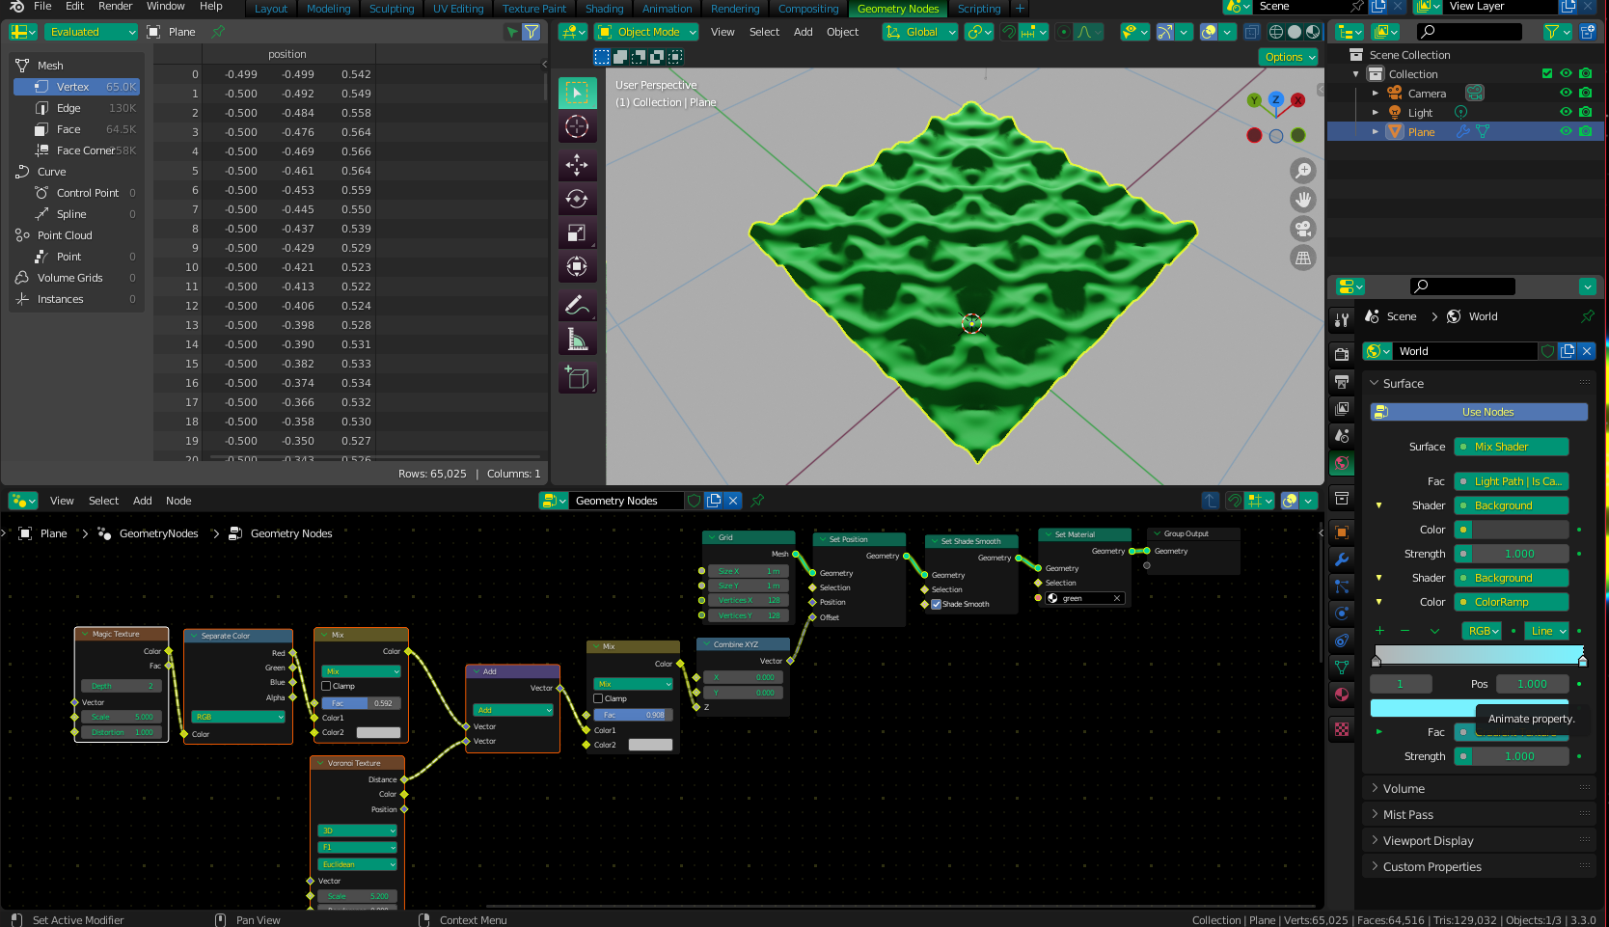
Task: Click the viewport zoom magnifier icon
Action: point(1303,171)
